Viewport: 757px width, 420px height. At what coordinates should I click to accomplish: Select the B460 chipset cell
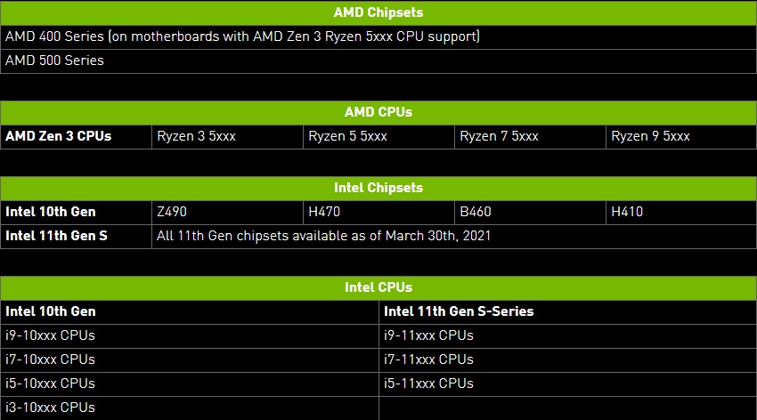[x=476, y=212]
